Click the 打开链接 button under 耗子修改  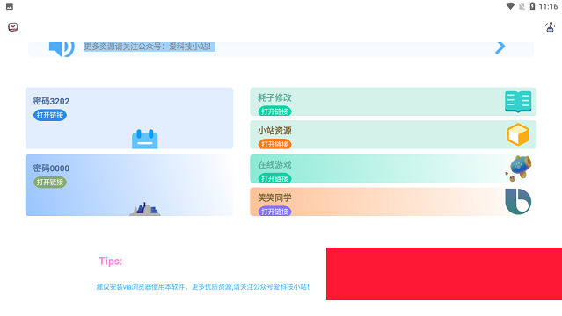(275, 111)
